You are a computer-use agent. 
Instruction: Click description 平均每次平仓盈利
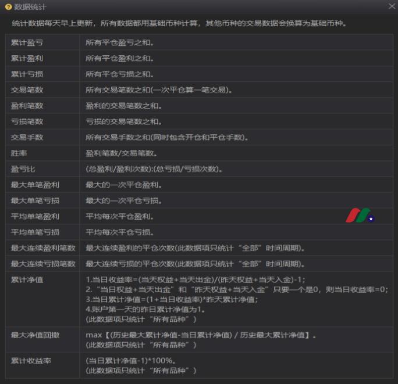pyautogui.click(x=119, y=217)
